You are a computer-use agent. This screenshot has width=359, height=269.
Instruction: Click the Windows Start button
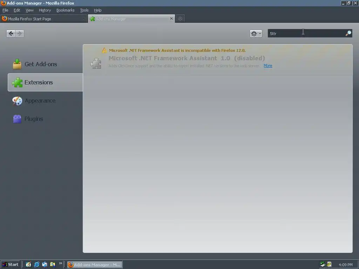[10, 264]
